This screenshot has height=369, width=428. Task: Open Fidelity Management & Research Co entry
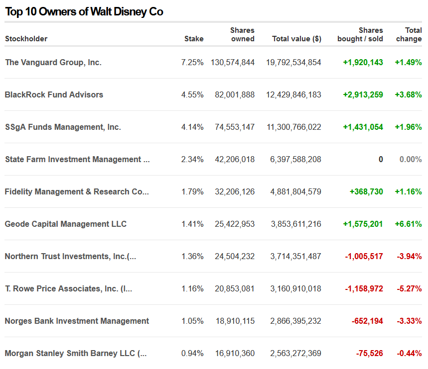coord(77,192)
